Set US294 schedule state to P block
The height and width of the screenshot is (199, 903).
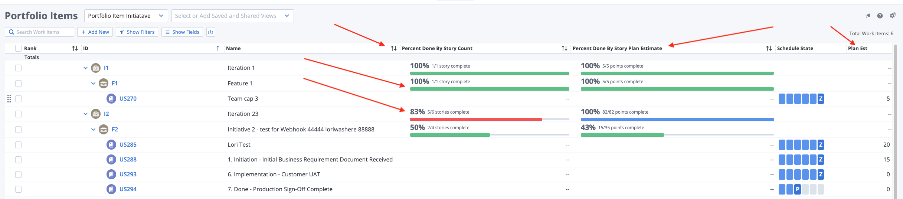(x=797, y=189)
